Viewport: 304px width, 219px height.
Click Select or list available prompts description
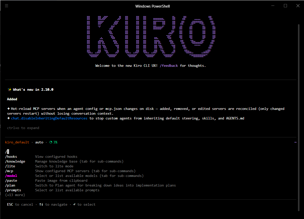(x=67, y=190)
